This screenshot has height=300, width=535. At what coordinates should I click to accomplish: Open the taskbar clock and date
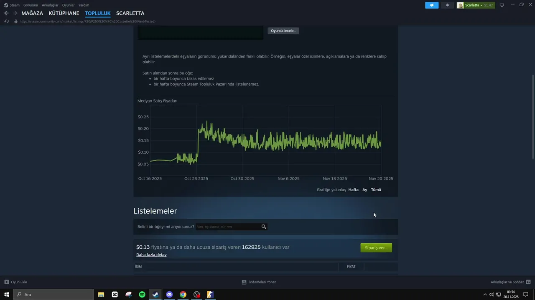pyautogui.click(x=511, y=295)
